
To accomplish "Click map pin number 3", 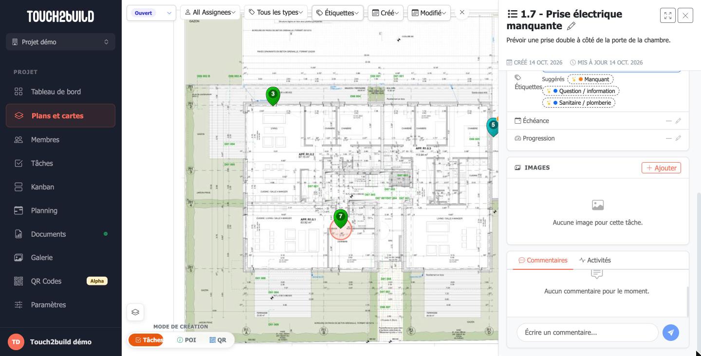I will 273,96.
